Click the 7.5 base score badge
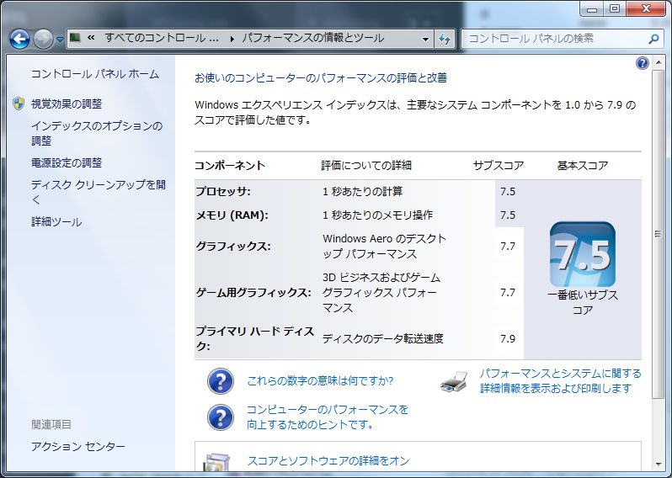 click(x=583, y=254)
